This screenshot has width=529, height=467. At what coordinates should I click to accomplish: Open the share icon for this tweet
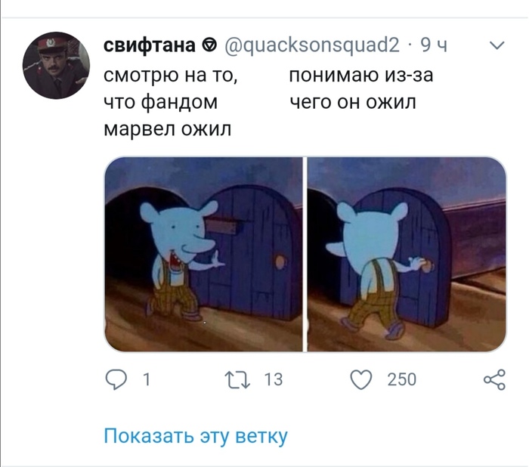494,379
